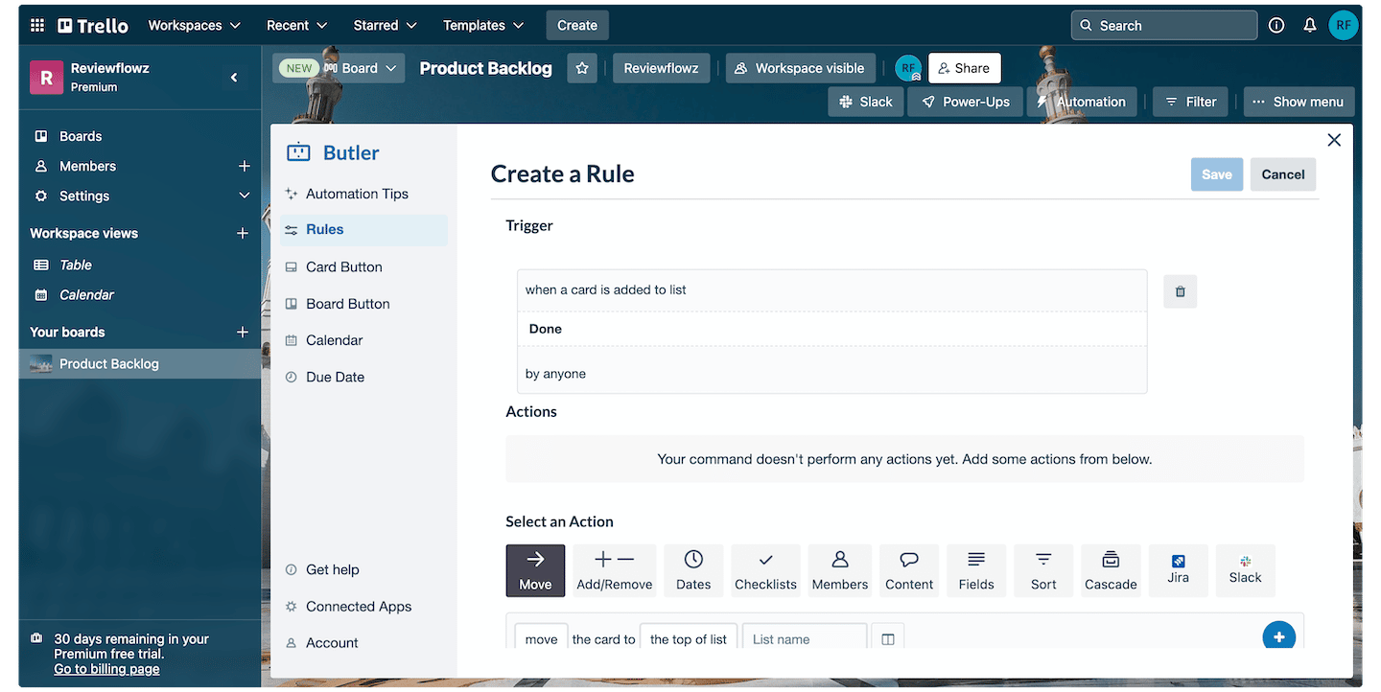Open the information icon in top bar

[1276, 26]
